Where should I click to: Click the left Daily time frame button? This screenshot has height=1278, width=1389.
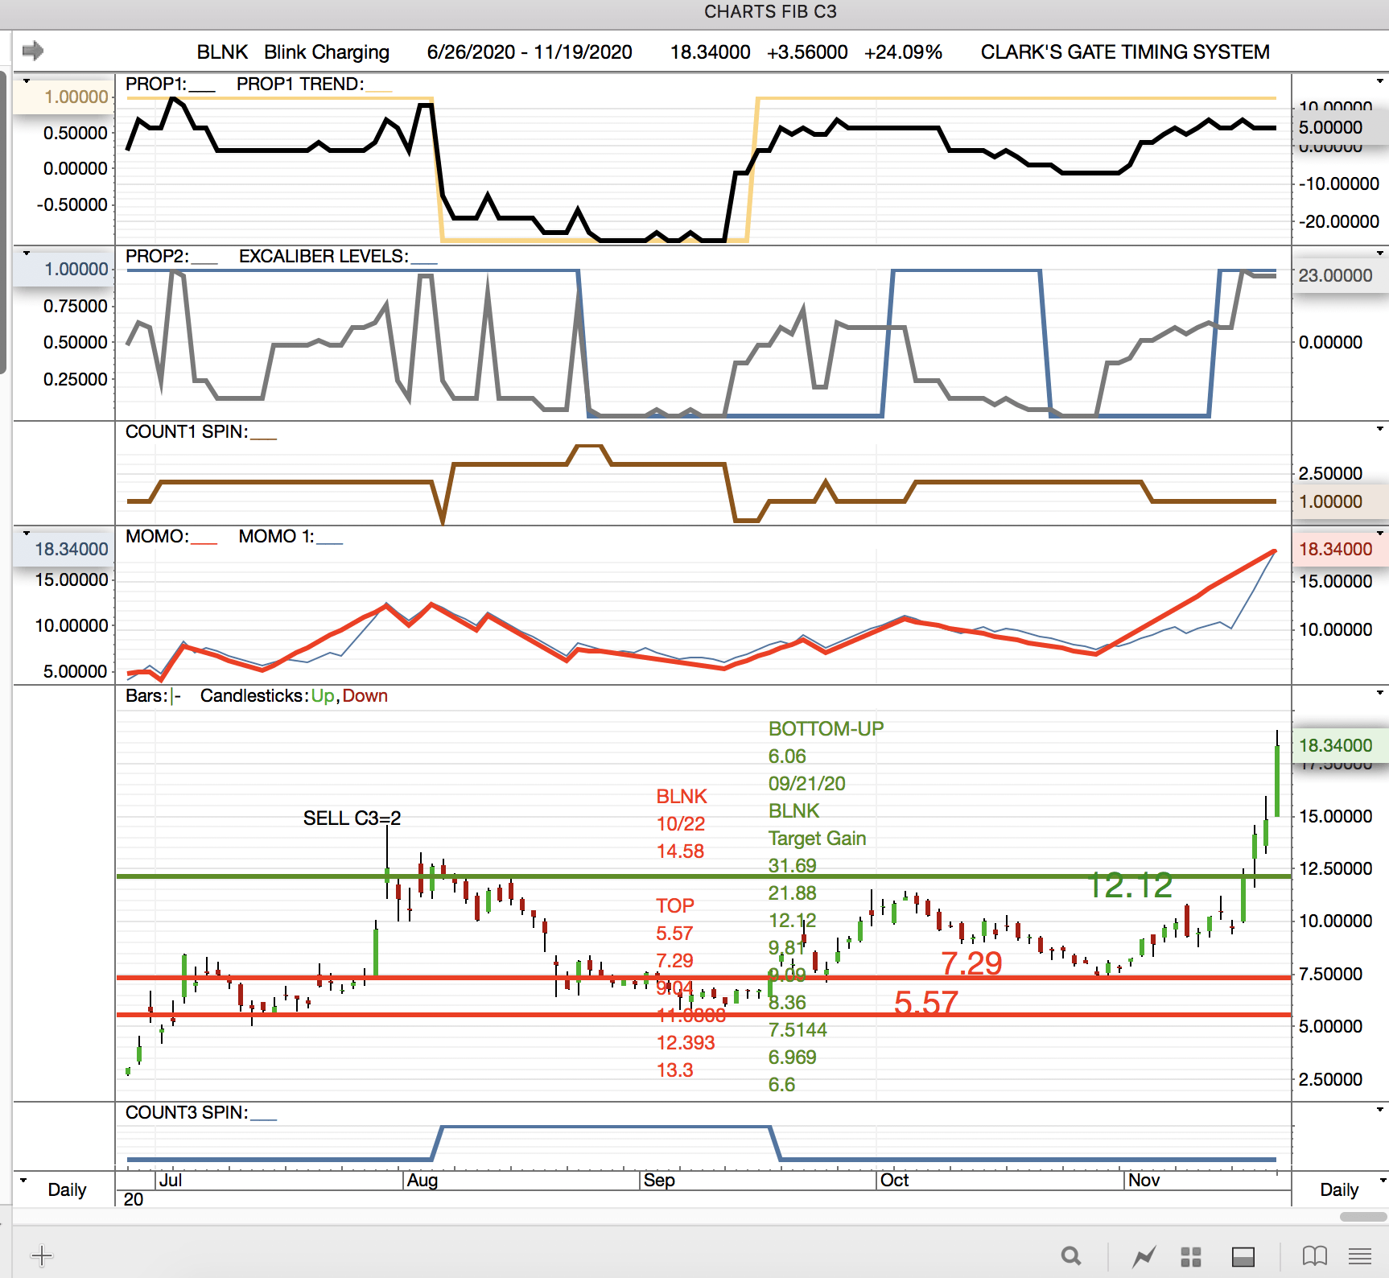click(67, 1189)
